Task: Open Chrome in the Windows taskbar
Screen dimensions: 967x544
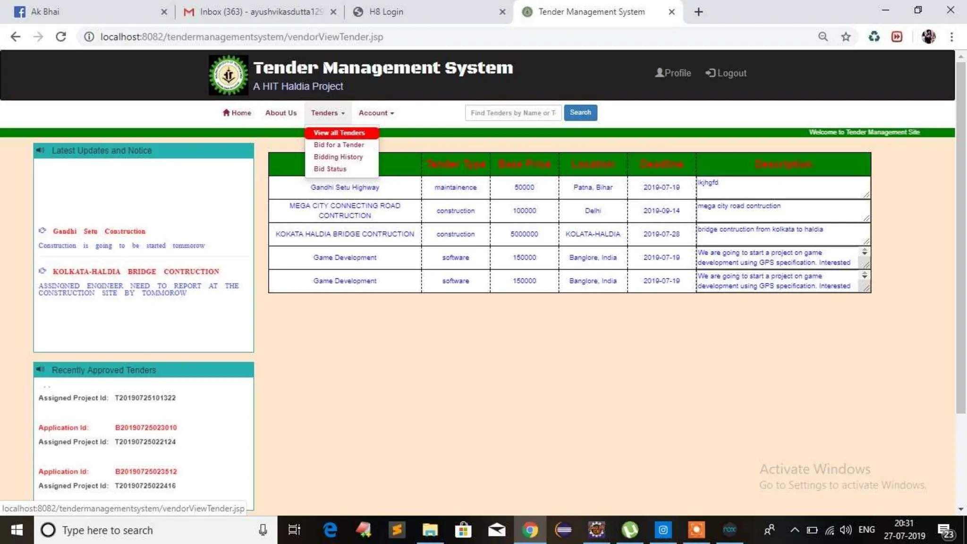Action: click(x=530, y=530)
